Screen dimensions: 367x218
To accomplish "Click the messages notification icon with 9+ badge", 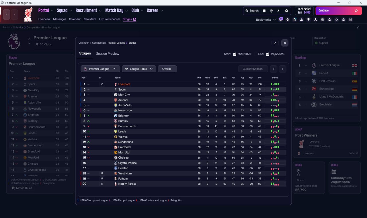I will click(281, 19).
